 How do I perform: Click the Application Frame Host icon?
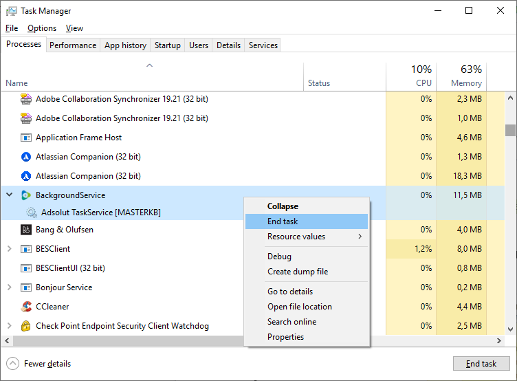click(x=26, y=138)
